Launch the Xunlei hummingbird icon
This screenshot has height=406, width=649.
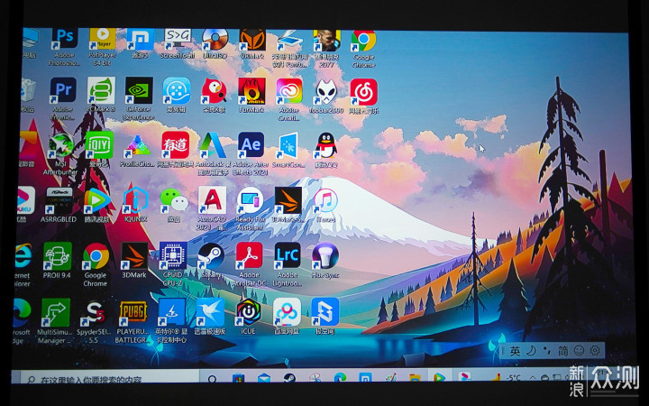(210, 312)
